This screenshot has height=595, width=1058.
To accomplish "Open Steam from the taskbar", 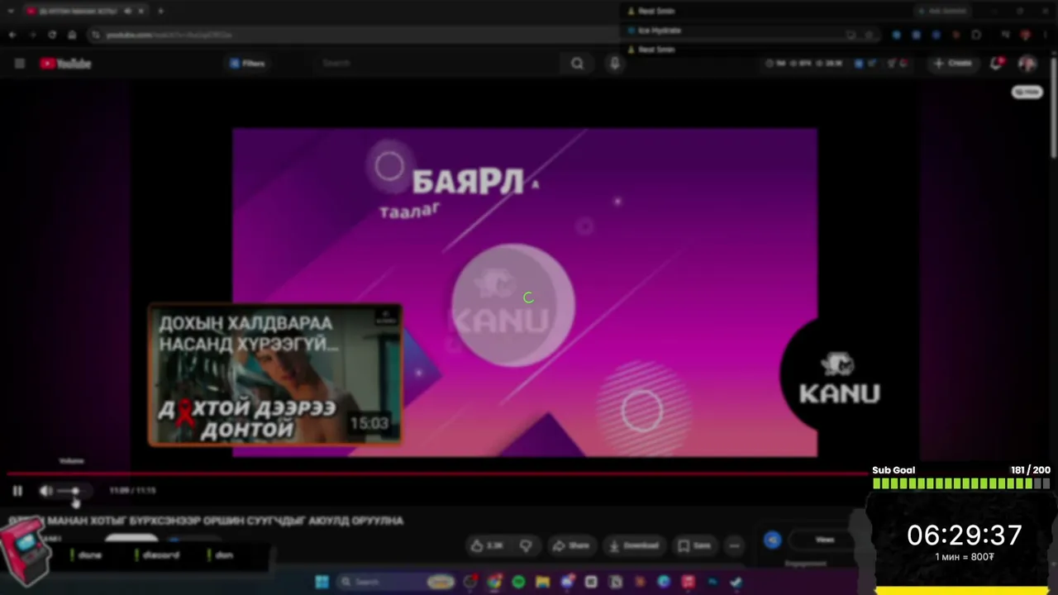I will 736,582.
